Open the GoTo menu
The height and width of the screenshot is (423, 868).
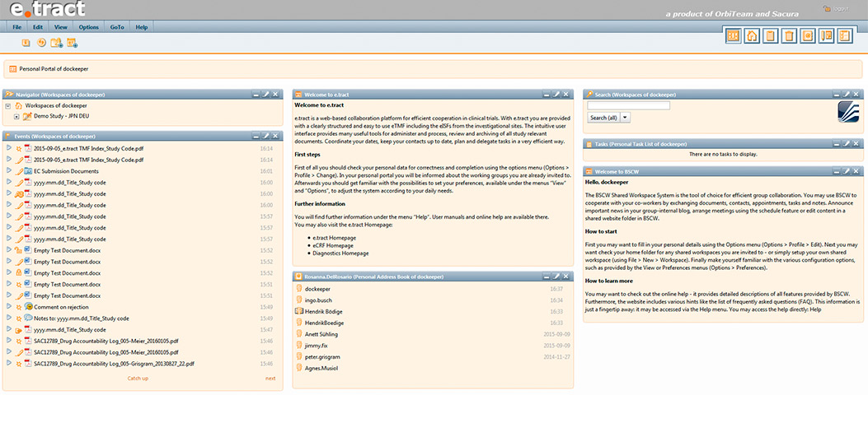pyautogui.click(x=117, y=27)
